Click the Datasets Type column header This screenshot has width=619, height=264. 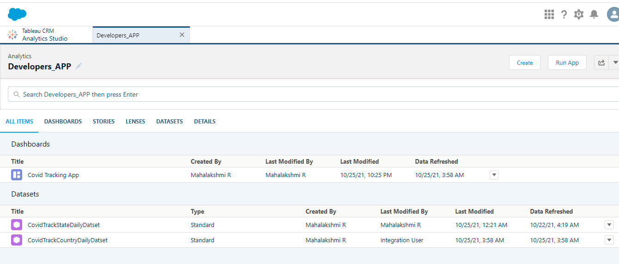(197, 211)
